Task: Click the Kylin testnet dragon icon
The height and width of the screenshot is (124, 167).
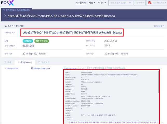Action: pyautogui.click(x=150, y=3)
